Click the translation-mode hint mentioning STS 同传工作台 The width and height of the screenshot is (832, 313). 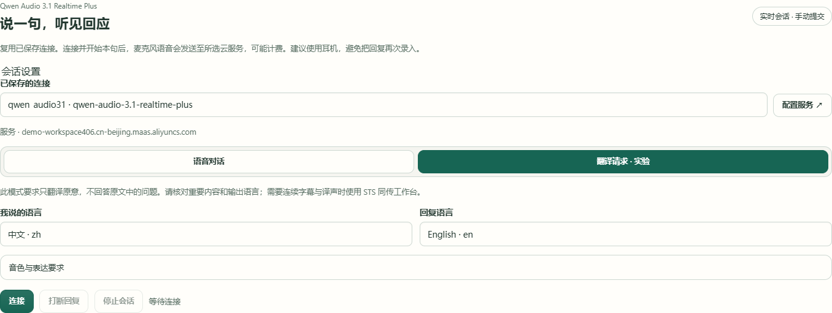point(211,192)
